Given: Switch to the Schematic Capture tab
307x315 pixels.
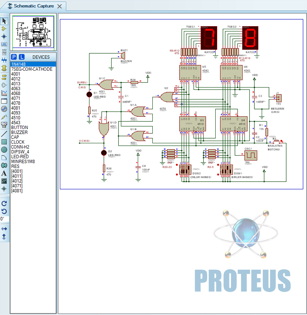Looking at the screenshot, I should 34,6.
